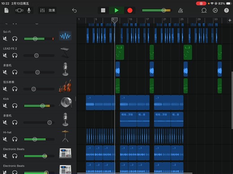This screenshot has width=233, height=174.
Task: Open the loop browser icon
Action: point(204,10)
